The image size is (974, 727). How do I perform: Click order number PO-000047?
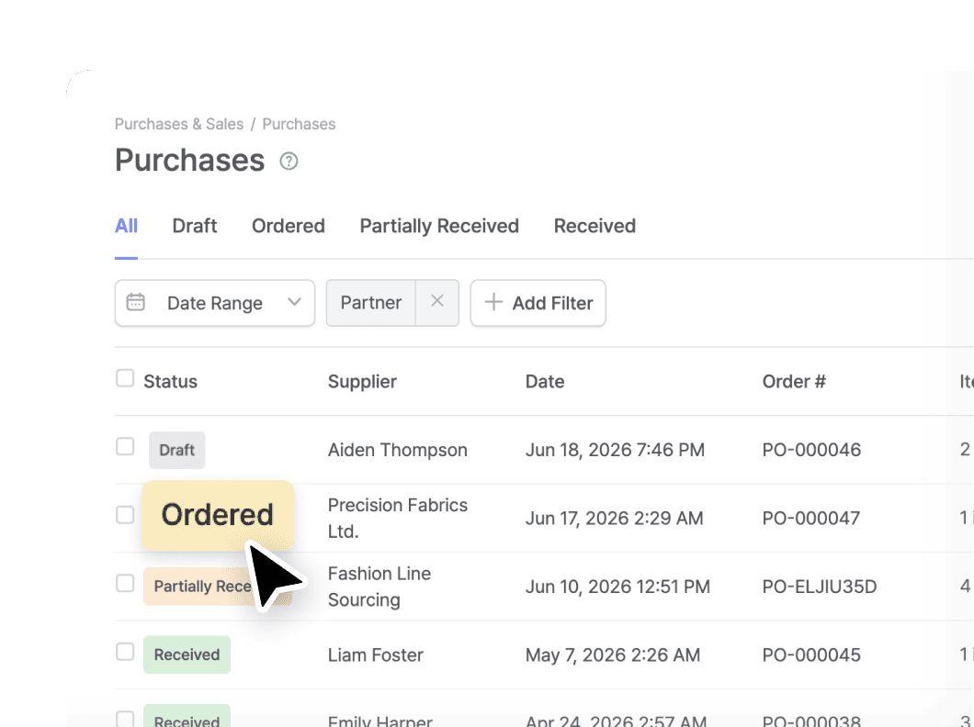[x=811, y=518]
